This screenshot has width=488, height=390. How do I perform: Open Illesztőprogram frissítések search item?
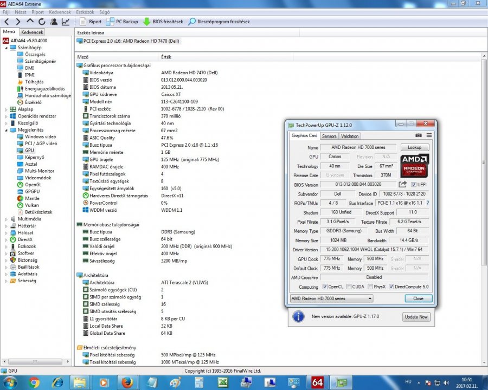point(219,22)
